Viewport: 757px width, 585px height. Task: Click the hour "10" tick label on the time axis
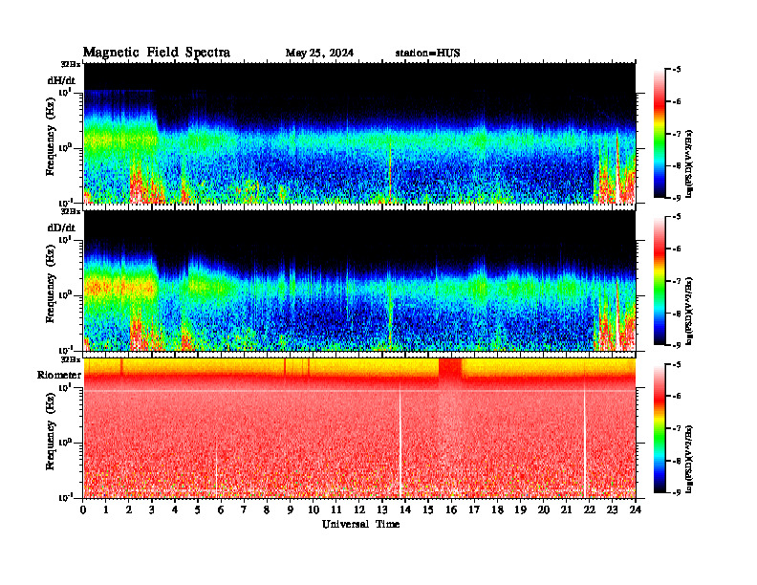click(x=314, y=509)
